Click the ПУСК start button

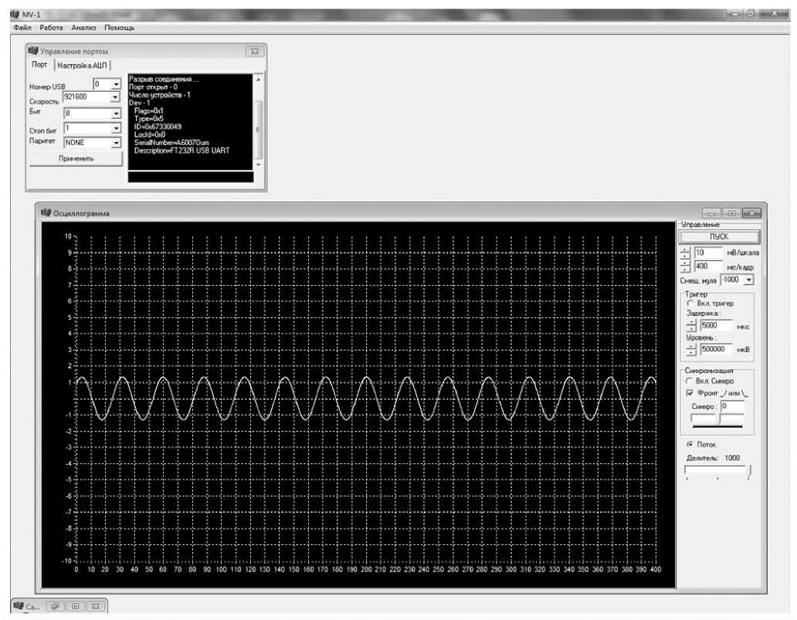pyautogui.click(x=719, y=237)
